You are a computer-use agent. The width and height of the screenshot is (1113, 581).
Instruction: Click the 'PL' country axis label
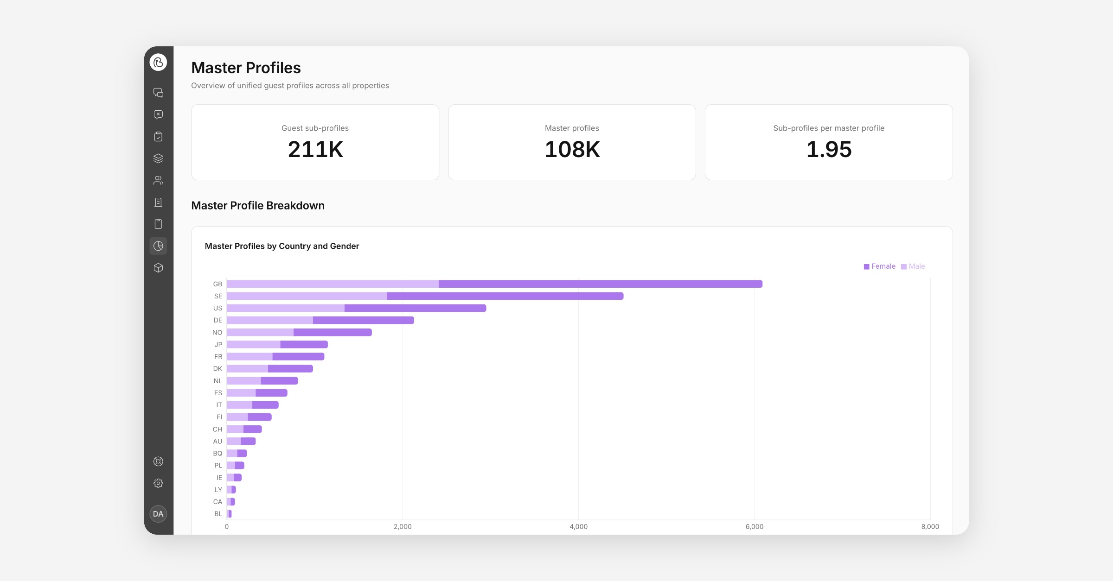[x=218, y=465]
